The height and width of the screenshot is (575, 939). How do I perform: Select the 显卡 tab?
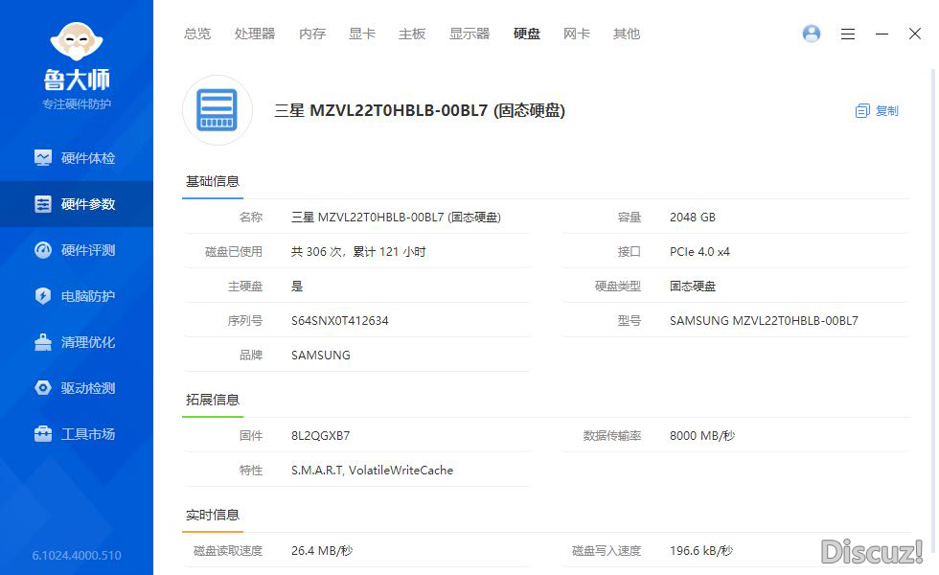pyautogui.click(x=362, y=34)
